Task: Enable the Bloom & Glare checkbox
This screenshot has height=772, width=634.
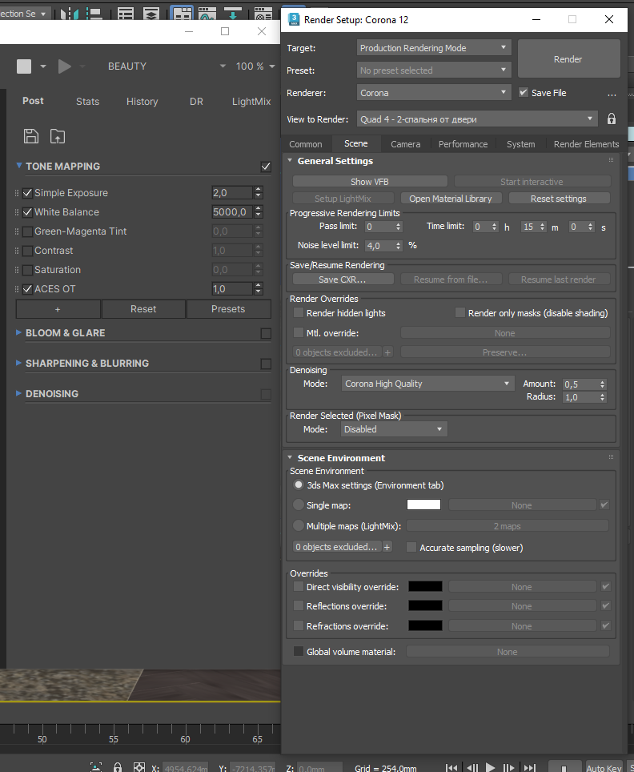Action: pyautogui.click(x=266, y=333)
